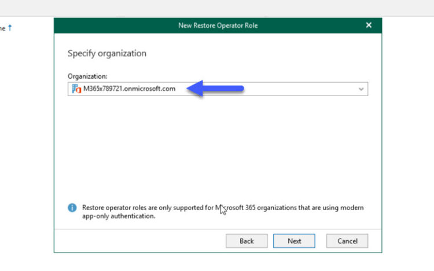
Task: Open the Organization dropdown chevron
Action: [x=361, y=89]
